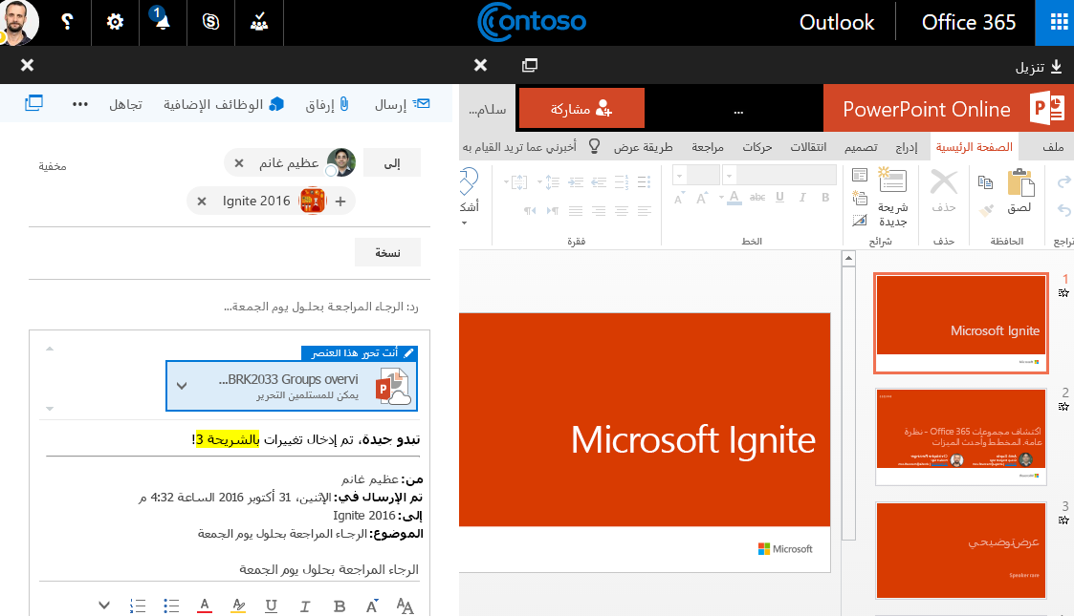Open the people icon in the top bar

[x=259, y=22]
